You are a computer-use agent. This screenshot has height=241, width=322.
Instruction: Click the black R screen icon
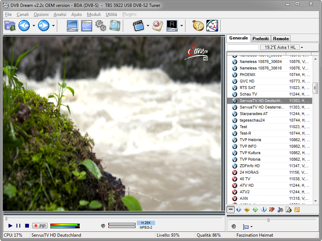click(172, 26)
